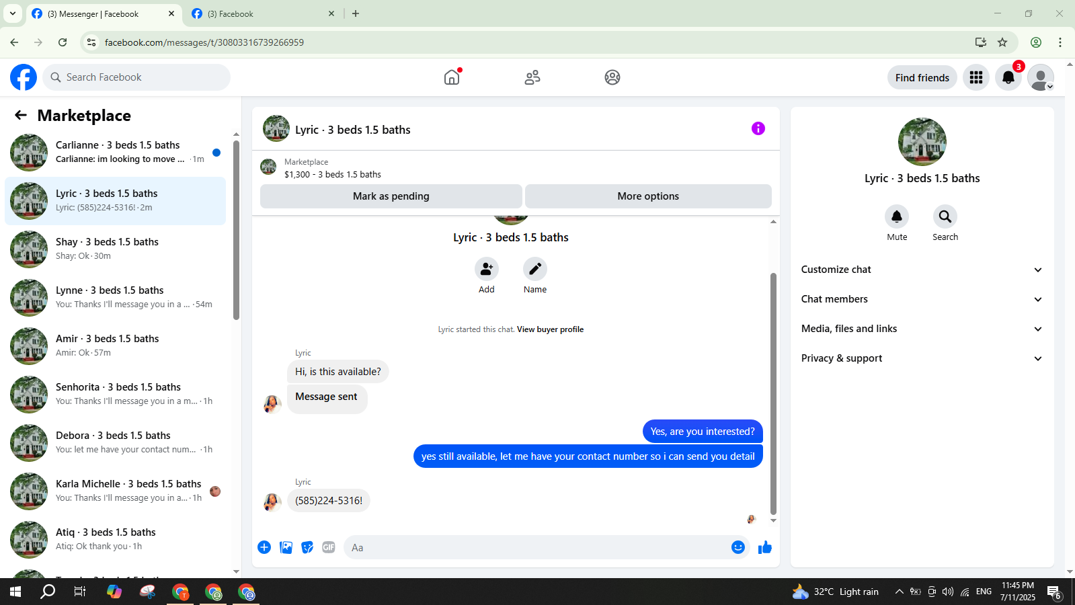Open Lynne's conversation
The height and width of the screenshot is (605, 1075).
[x=116, y=298]
